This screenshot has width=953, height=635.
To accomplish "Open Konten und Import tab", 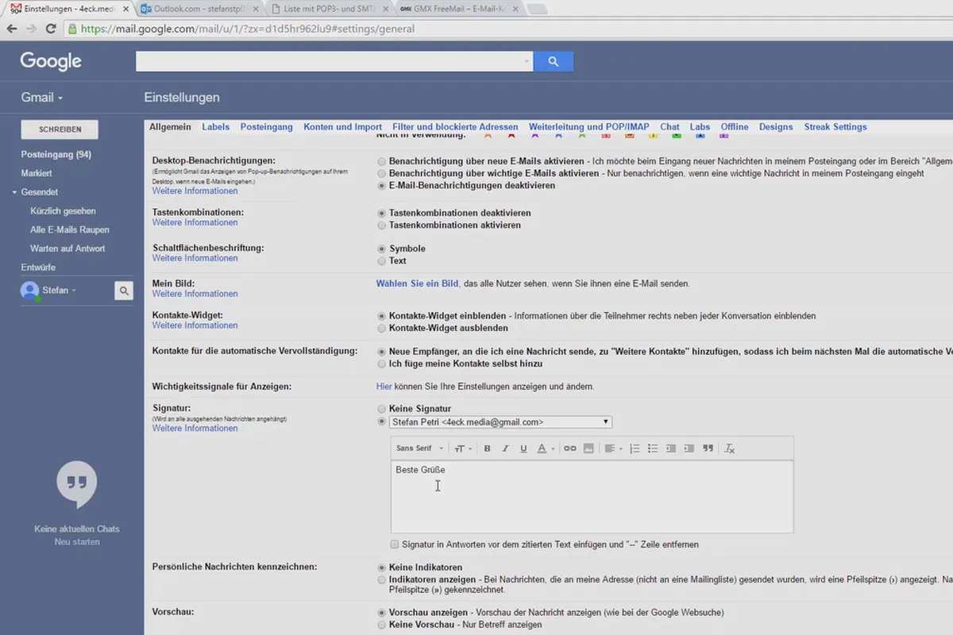I will click(343, 127).
